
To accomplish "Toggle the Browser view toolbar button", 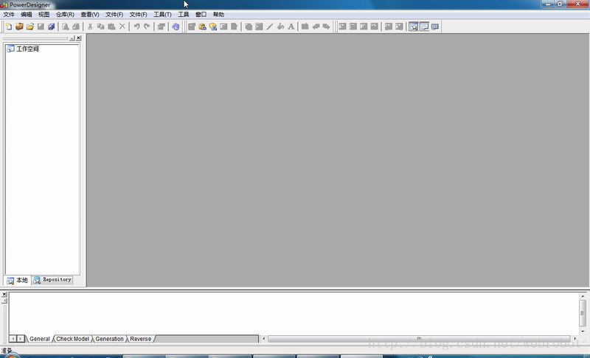I will pos(413,27).
